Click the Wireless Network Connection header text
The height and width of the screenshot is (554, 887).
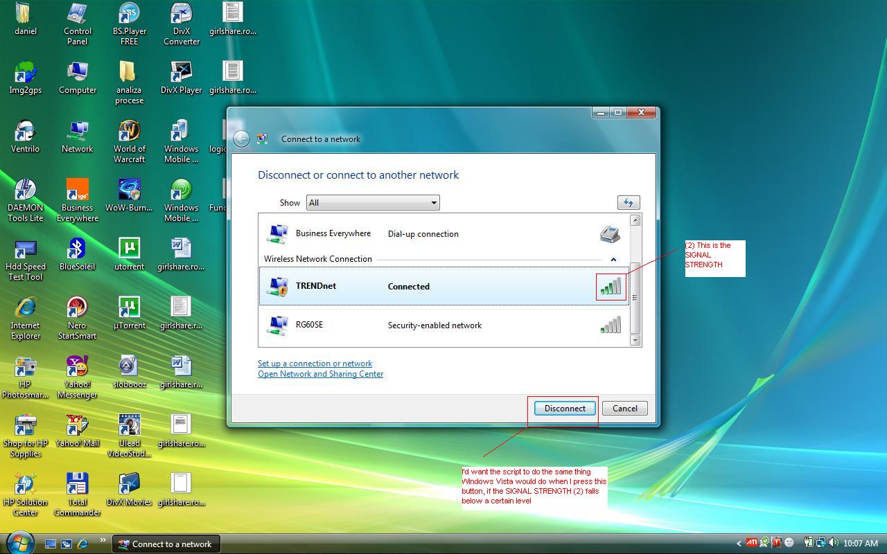(x=317, y=259)
